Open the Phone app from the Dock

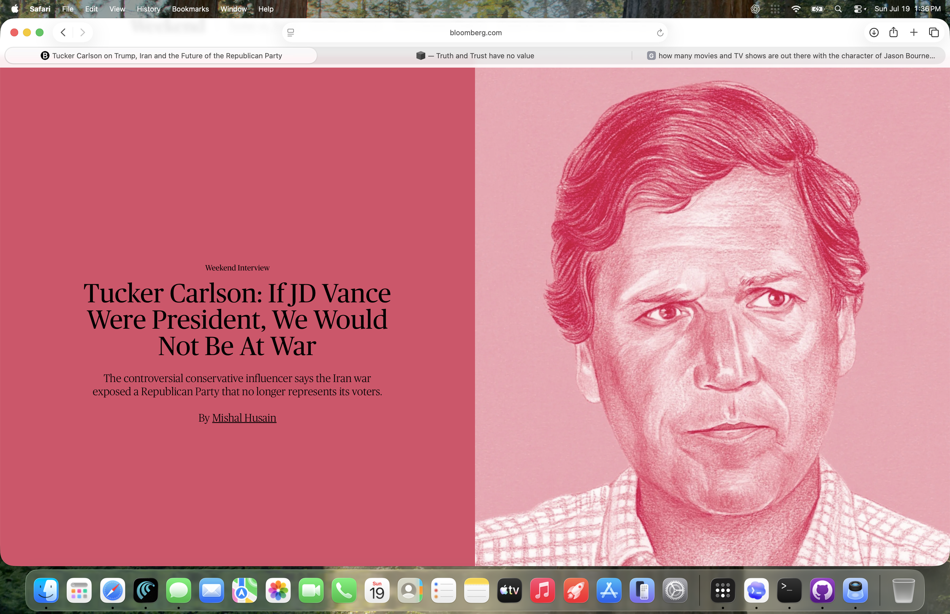point(344,590)
